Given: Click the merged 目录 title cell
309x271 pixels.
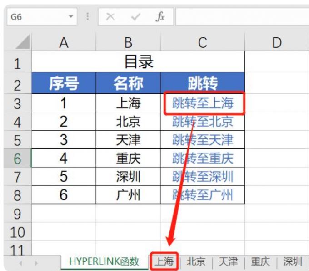Looking at the screenshot, I should point(138,61).
